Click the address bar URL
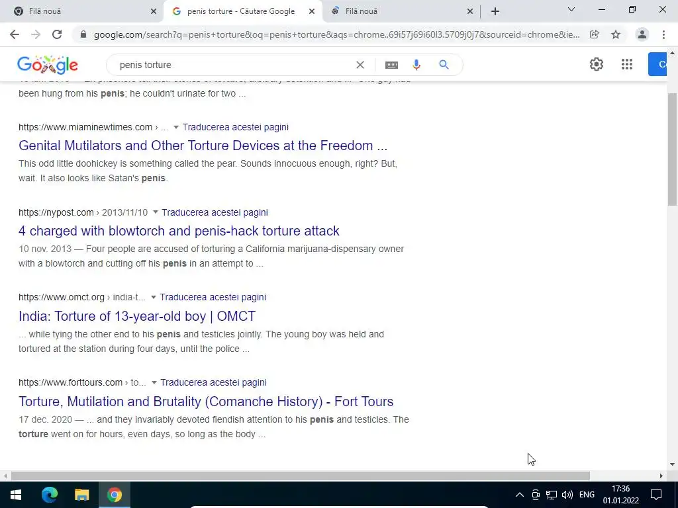This screenshot has width=678, height=508. pyautogui.click(x=336, y=34)
